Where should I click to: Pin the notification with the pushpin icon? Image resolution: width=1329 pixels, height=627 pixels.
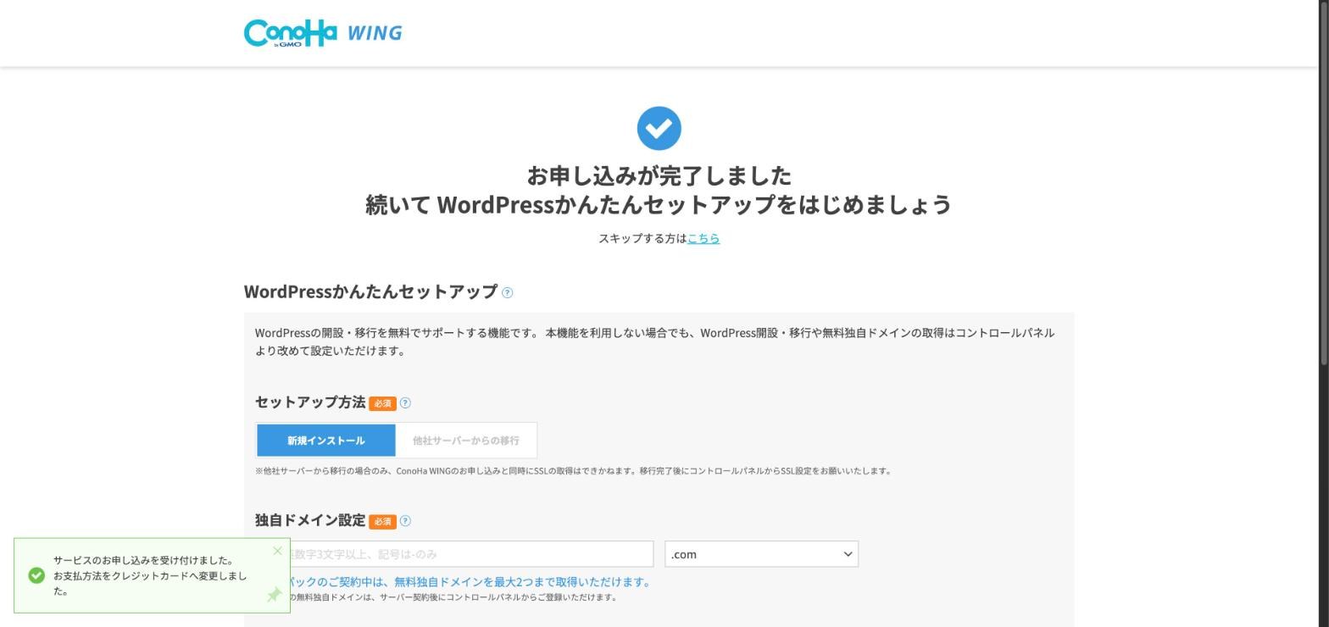point(274,595)
